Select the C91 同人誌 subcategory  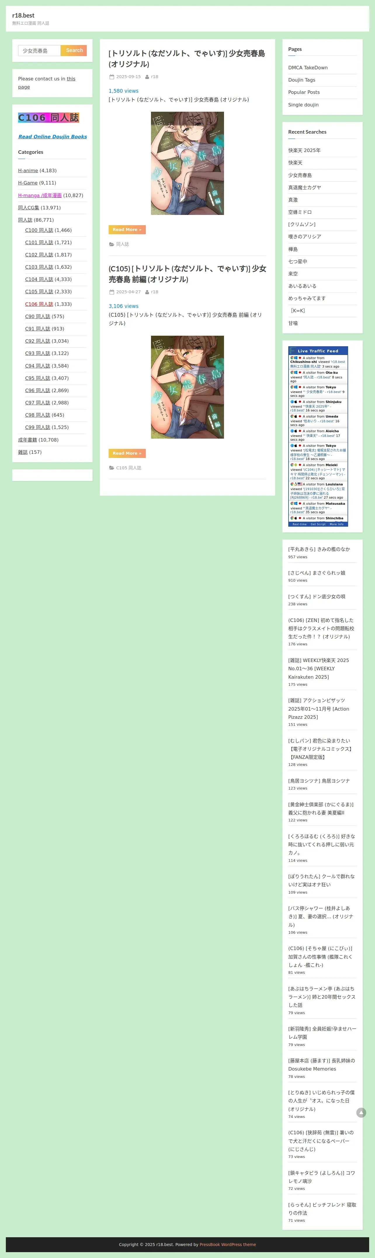coord(38,329)
